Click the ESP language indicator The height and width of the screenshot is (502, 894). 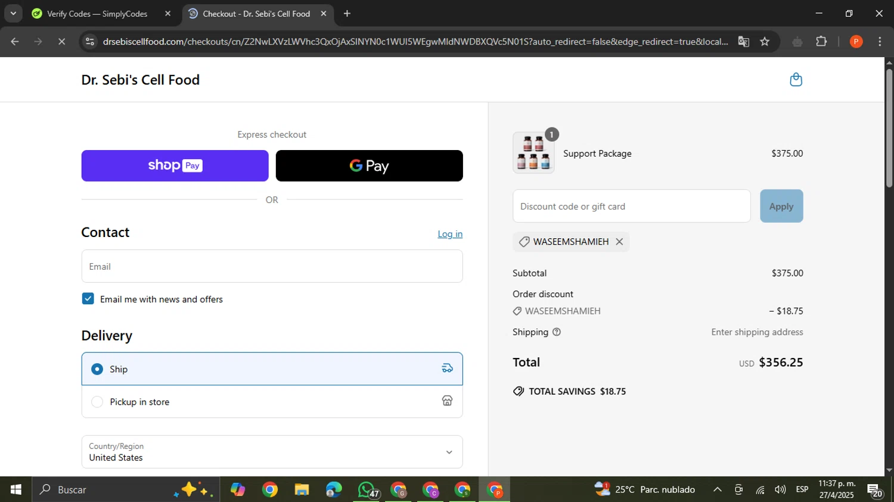click(802, 489)
